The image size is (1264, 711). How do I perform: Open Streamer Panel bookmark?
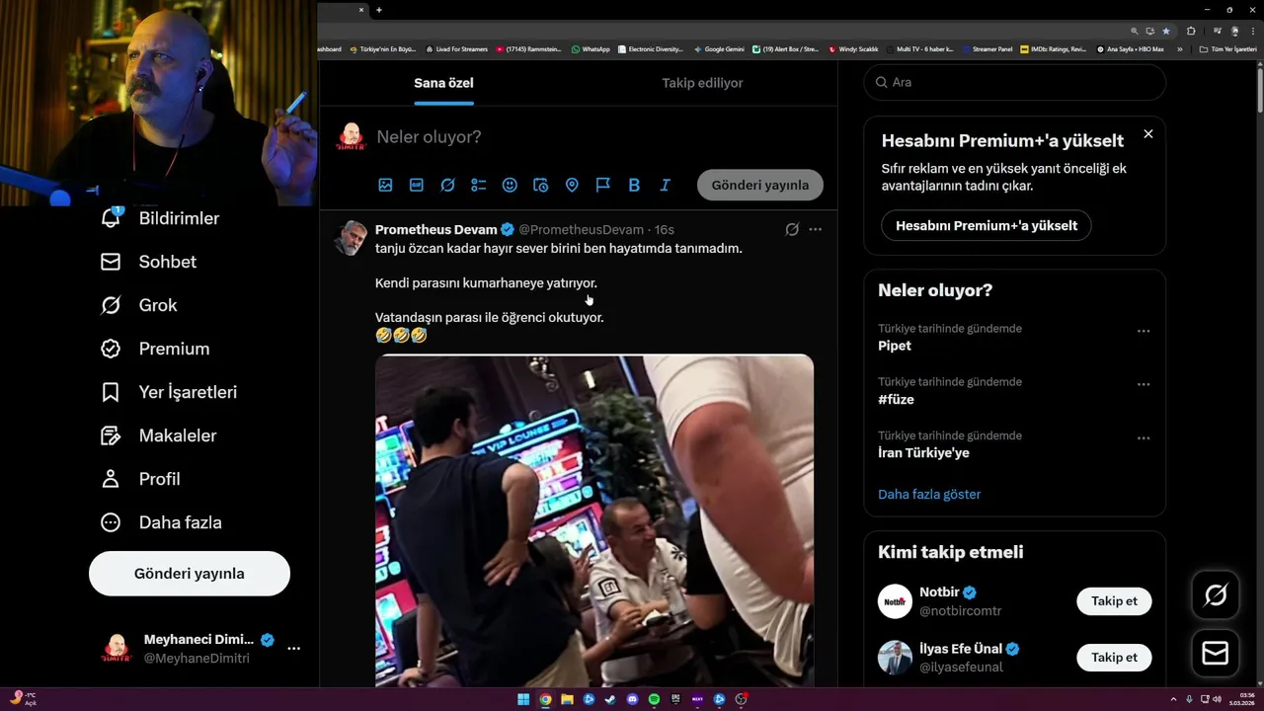987,48
